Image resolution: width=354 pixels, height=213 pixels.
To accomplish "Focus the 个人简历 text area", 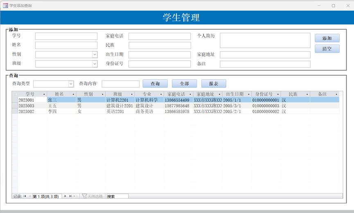I will pyautogui.click(x=265, y=40).
